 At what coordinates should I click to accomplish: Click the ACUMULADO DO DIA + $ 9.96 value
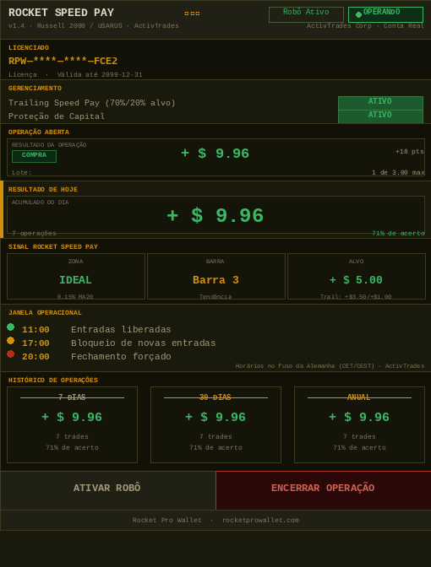point(215,215)
